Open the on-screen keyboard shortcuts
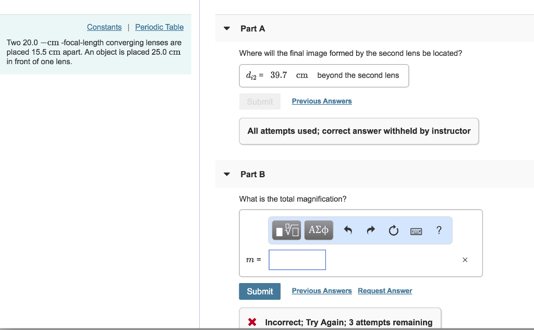The width and height of the screenshot is (534, 330). pyautogui.click(x=416, y=230)
